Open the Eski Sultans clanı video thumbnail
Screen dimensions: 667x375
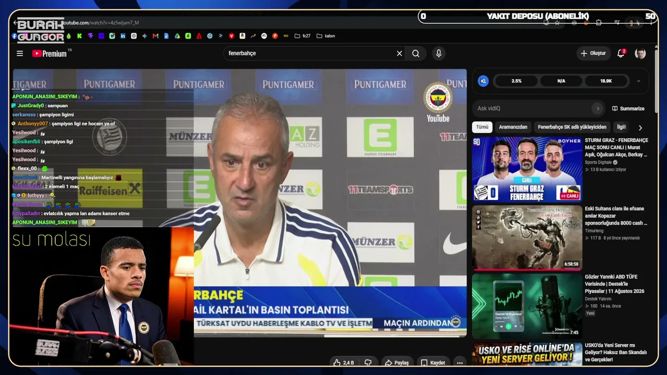[527, 238]
